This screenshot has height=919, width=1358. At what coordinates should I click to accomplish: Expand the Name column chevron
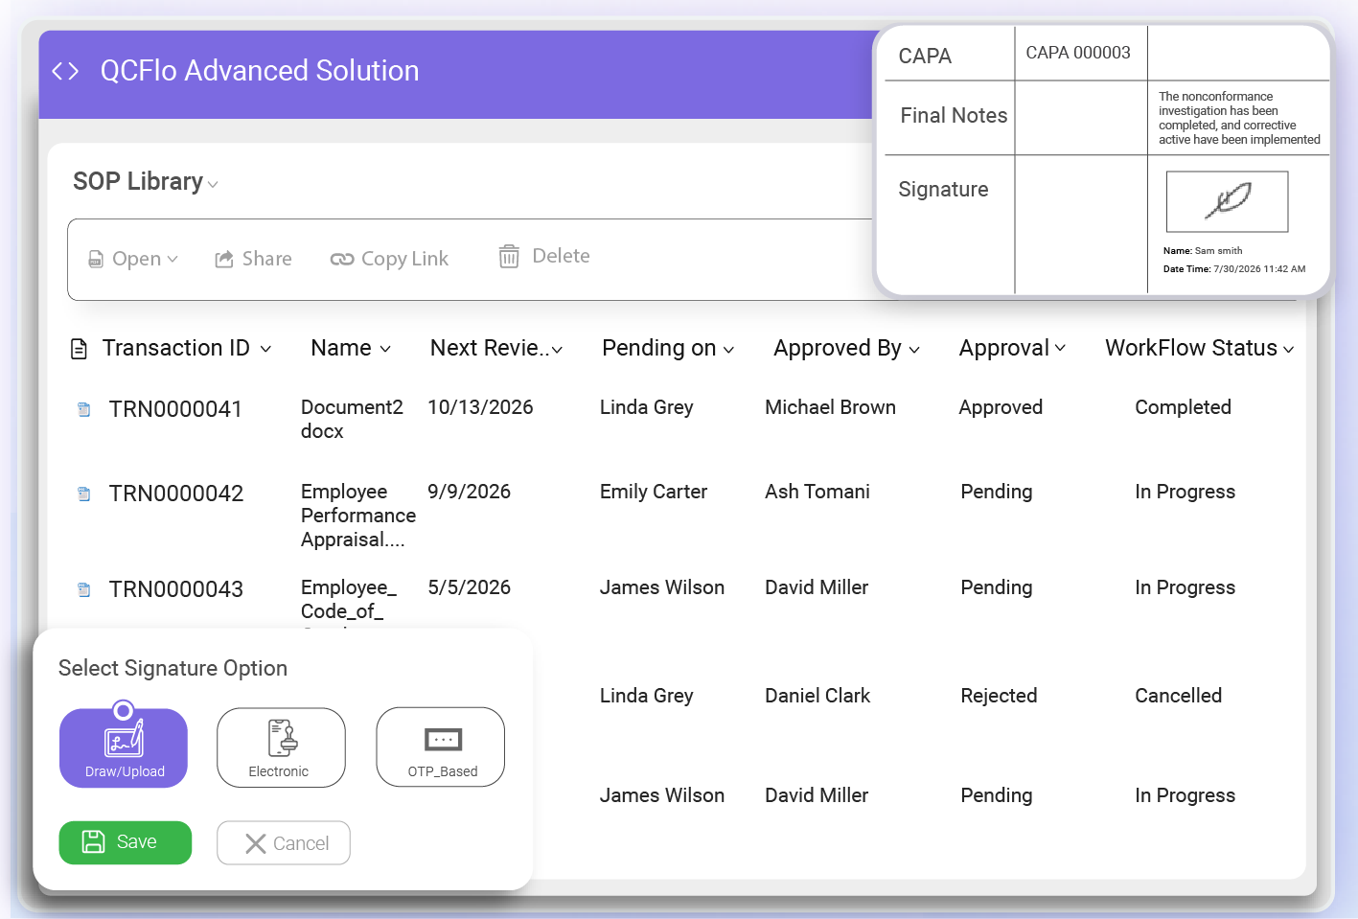(385, 349)
